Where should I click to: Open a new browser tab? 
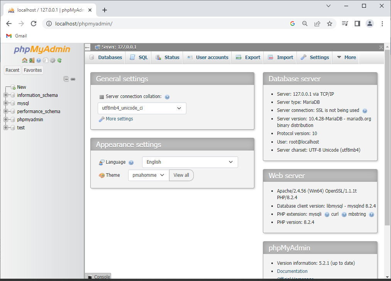(x=105, y=10)
